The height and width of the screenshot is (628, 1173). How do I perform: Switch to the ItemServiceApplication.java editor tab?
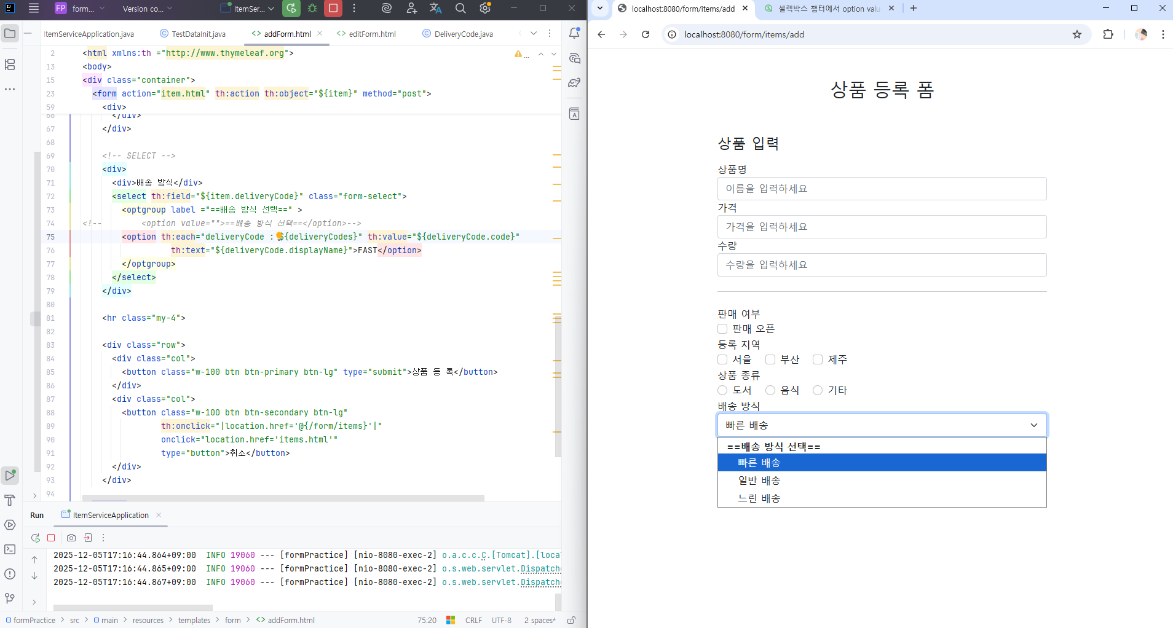[89, 34]
